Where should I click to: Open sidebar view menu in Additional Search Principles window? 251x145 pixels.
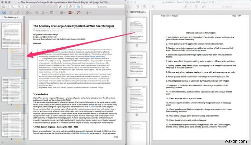click(x=130, y=6)
